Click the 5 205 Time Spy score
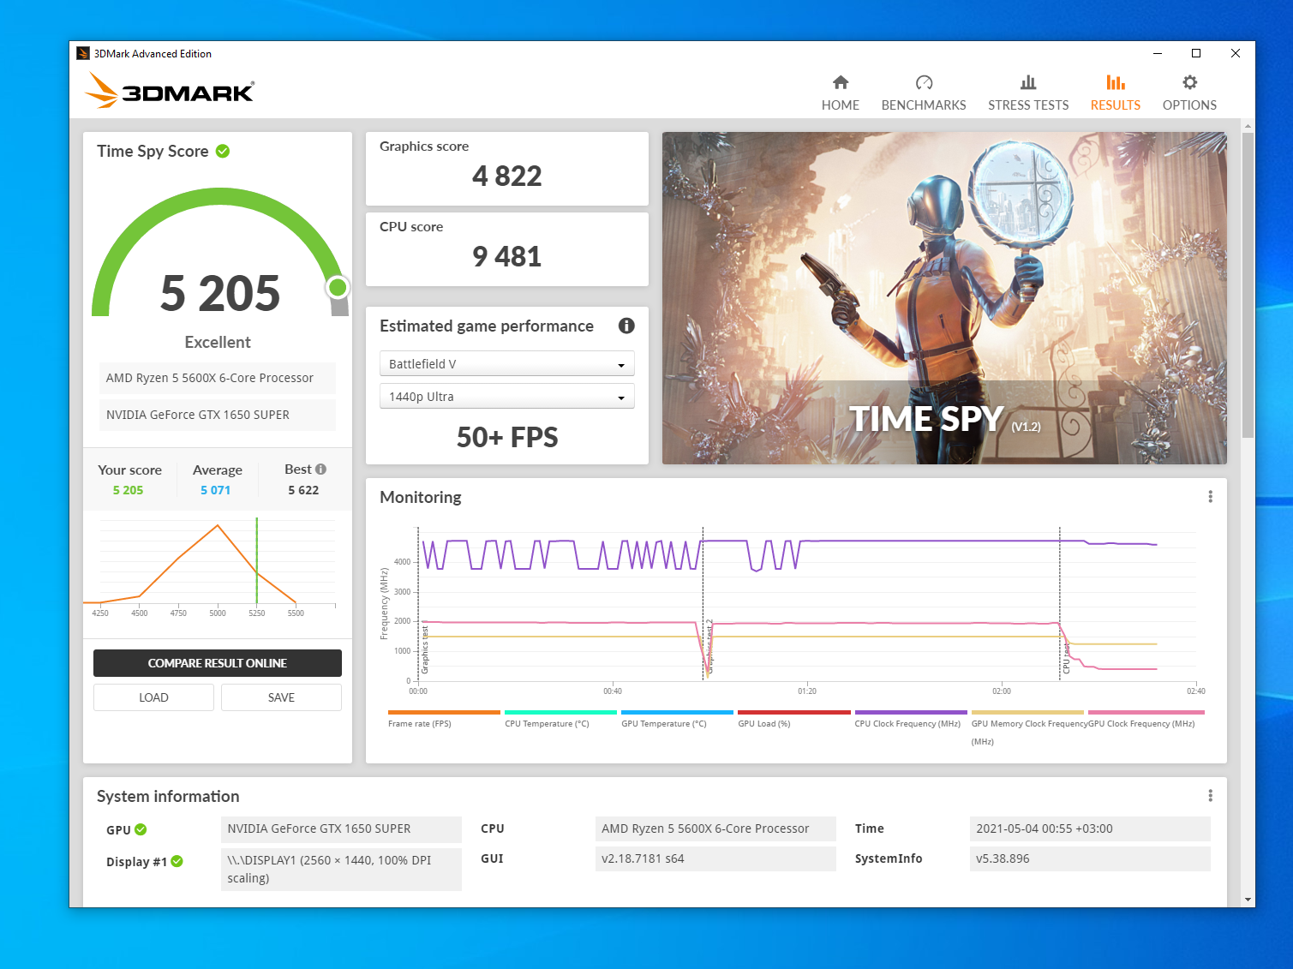The height and width of the screenshot is (969, 1293). [x=220, y=293]
